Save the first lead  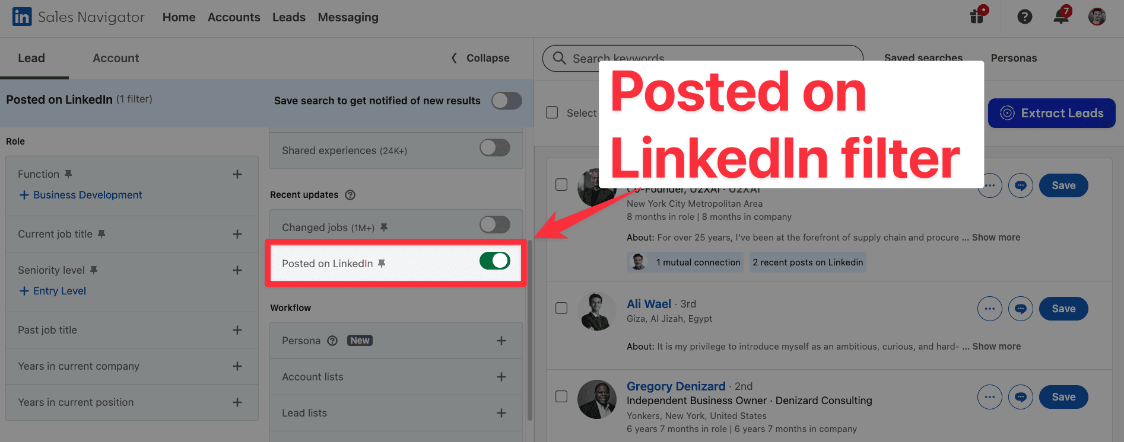pyautogui.click(x=1063, y=185)
